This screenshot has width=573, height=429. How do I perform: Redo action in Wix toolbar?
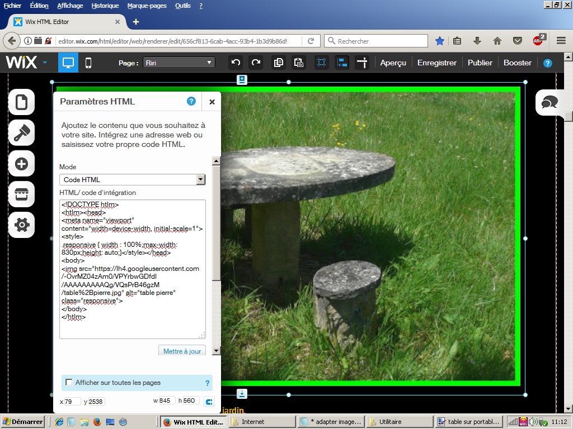coord(256,63)
